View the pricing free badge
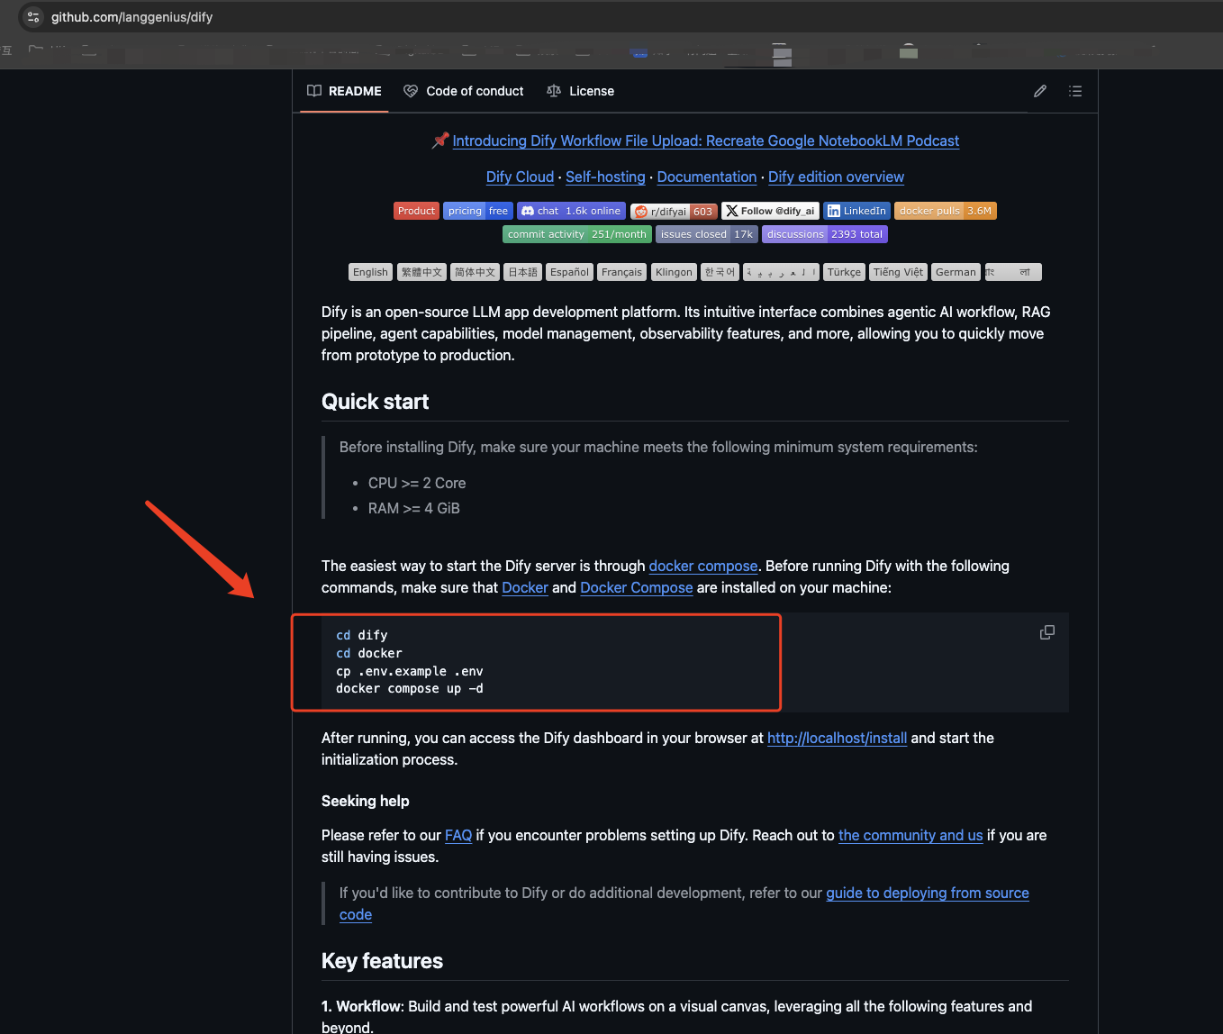The height and width of the screenshot is (1034, 1223). pos(477,211)
